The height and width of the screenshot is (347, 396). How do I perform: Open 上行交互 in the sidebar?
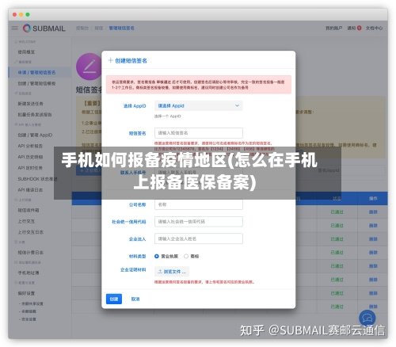pyautogui.click(x=26, y=221)
